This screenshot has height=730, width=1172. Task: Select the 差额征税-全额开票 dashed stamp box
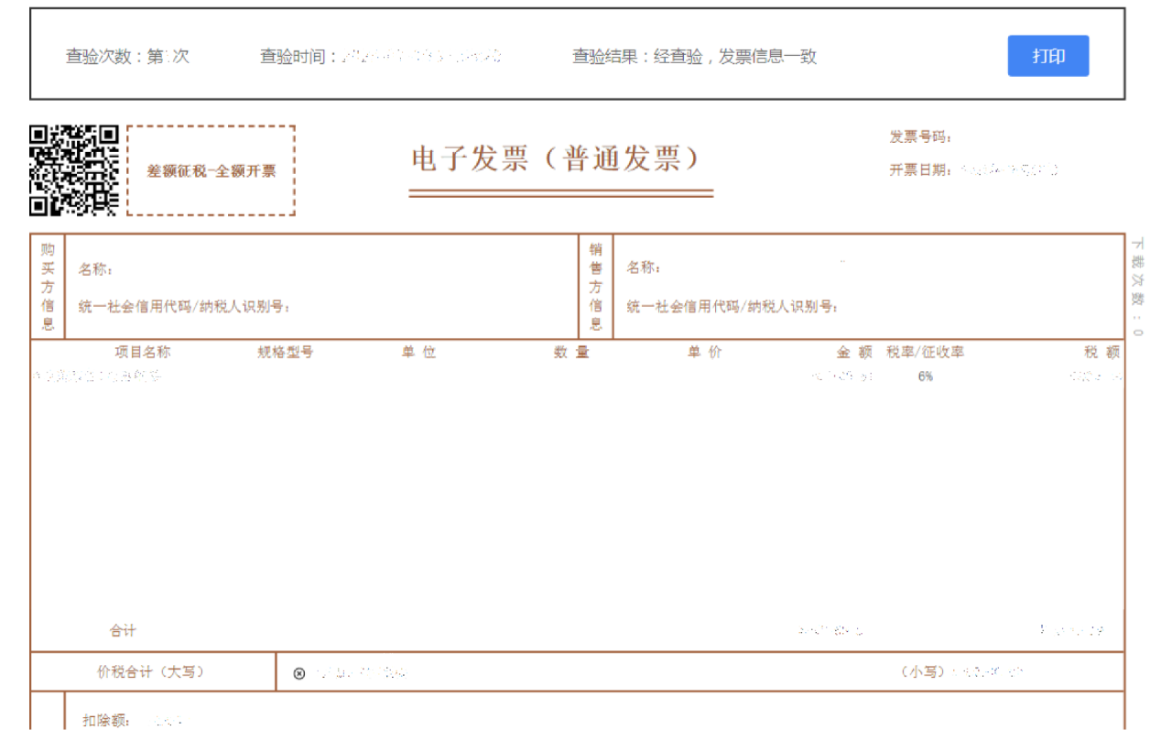coord(211,171)
